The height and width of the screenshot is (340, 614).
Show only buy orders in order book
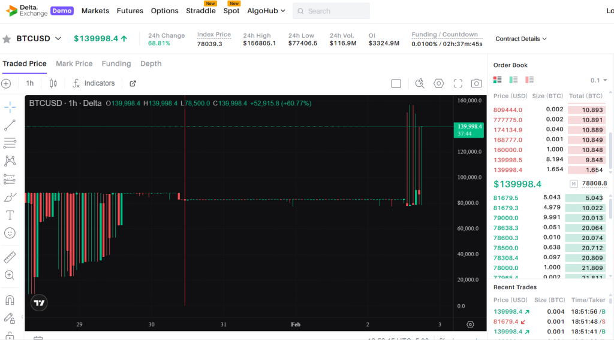513,80
